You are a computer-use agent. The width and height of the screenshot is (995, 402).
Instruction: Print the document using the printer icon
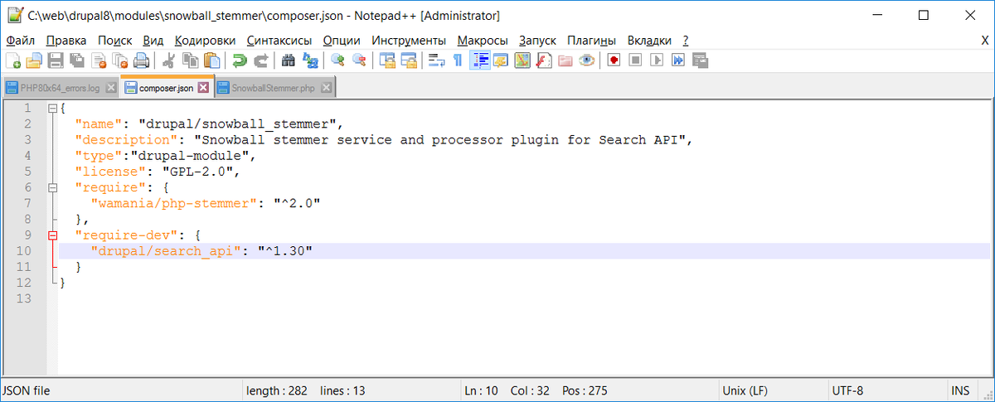[142, 60]
